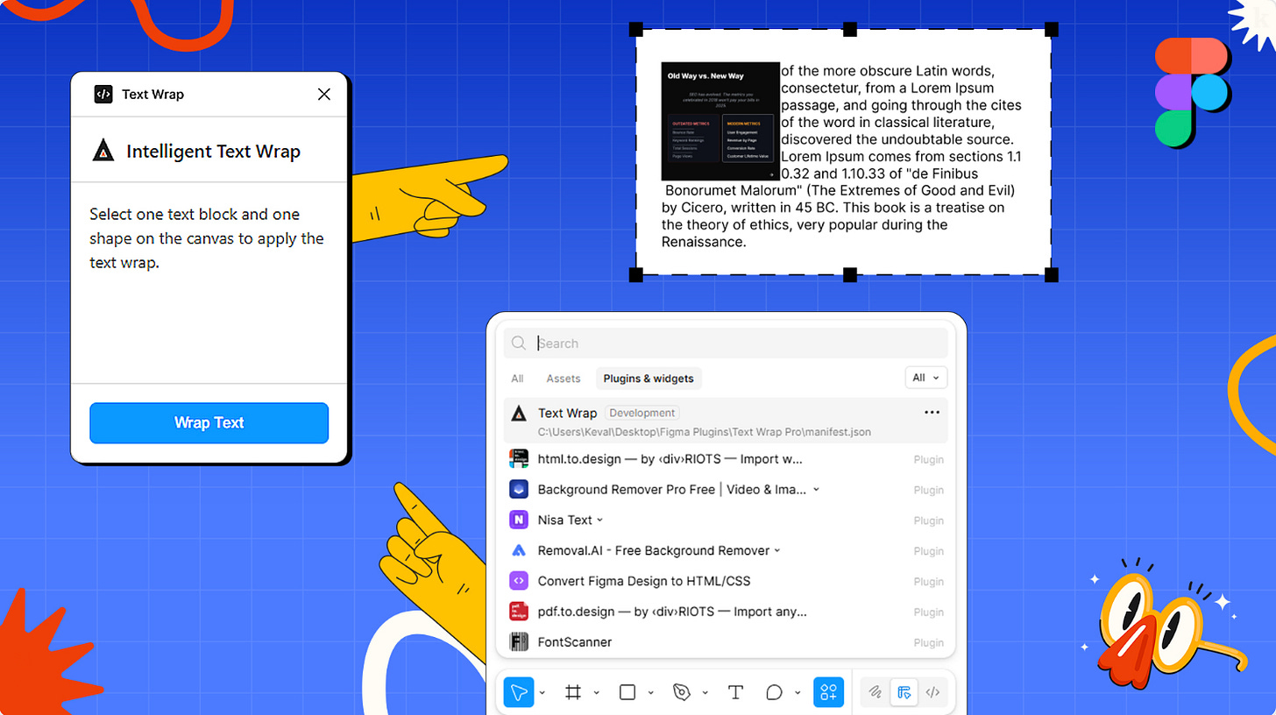Click pdf.to.design plugin icon
The image size is (1276, 715).
(519, 612)
